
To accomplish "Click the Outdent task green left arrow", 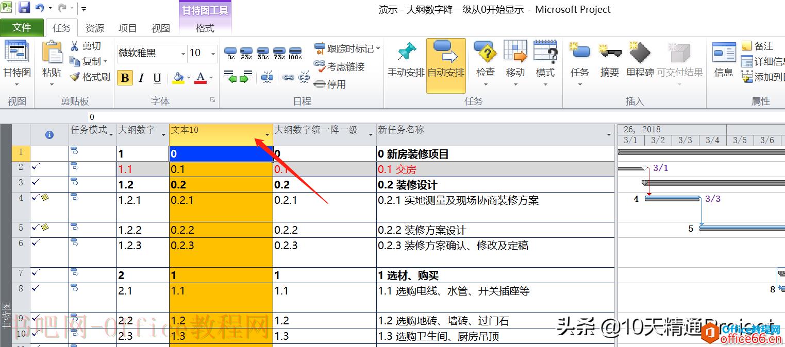I will [x=230, y=77].
